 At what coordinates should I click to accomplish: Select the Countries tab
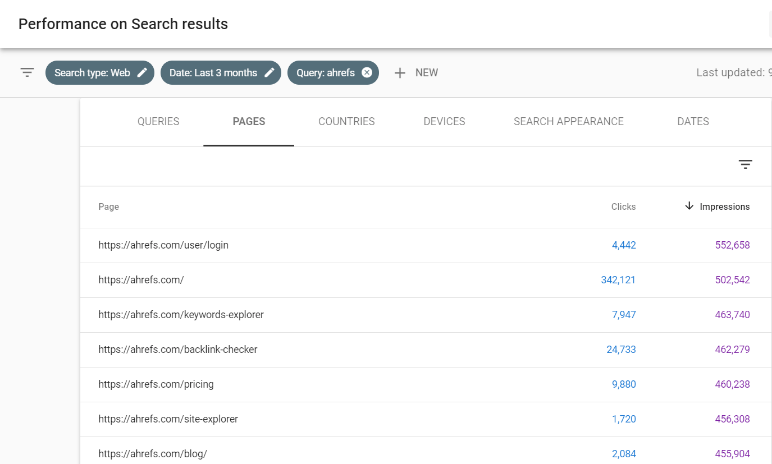coord(346,122)
